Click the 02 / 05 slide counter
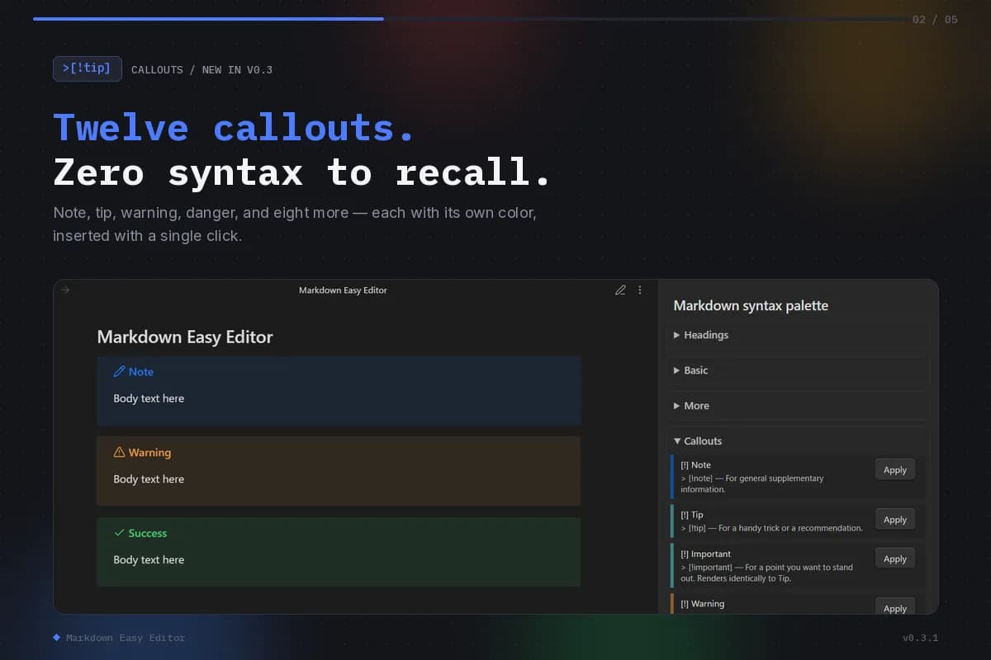Viewport: 991px width, 660px height. click(x=935, y=19)
